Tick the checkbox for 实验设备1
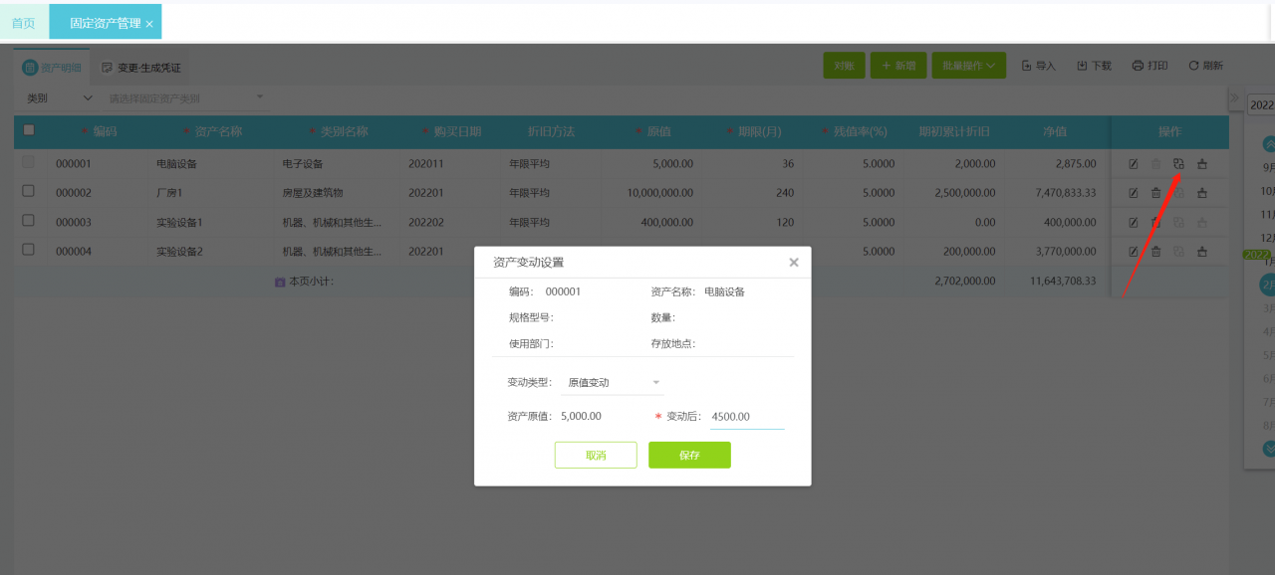 click(28, 222)
